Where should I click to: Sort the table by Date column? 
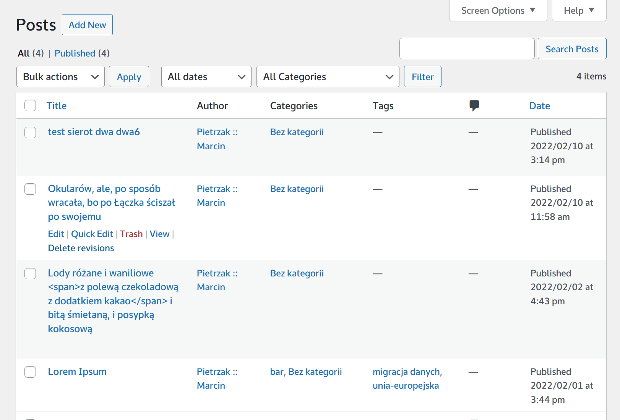click(539, 106)
